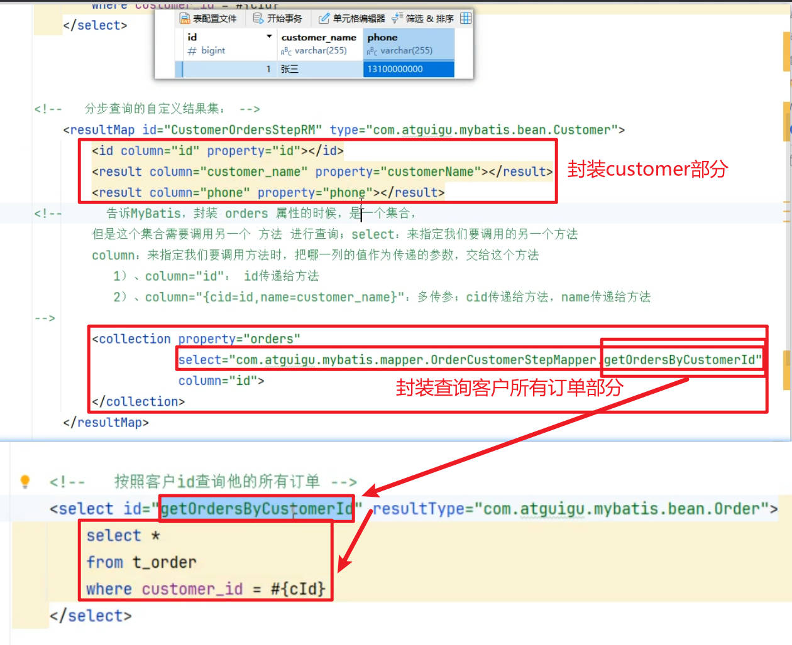Click the yellow lightbulb intention icon
The height and width of the screenshot is (645, 792).
point(25,481)
